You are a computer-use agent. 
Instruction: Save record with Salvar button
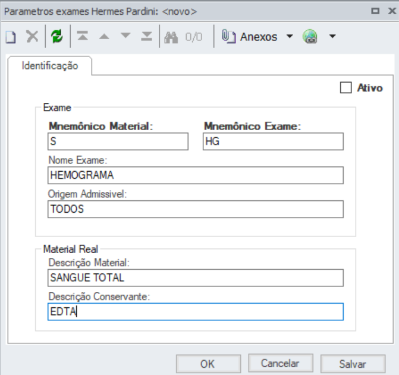pos(353,364)
